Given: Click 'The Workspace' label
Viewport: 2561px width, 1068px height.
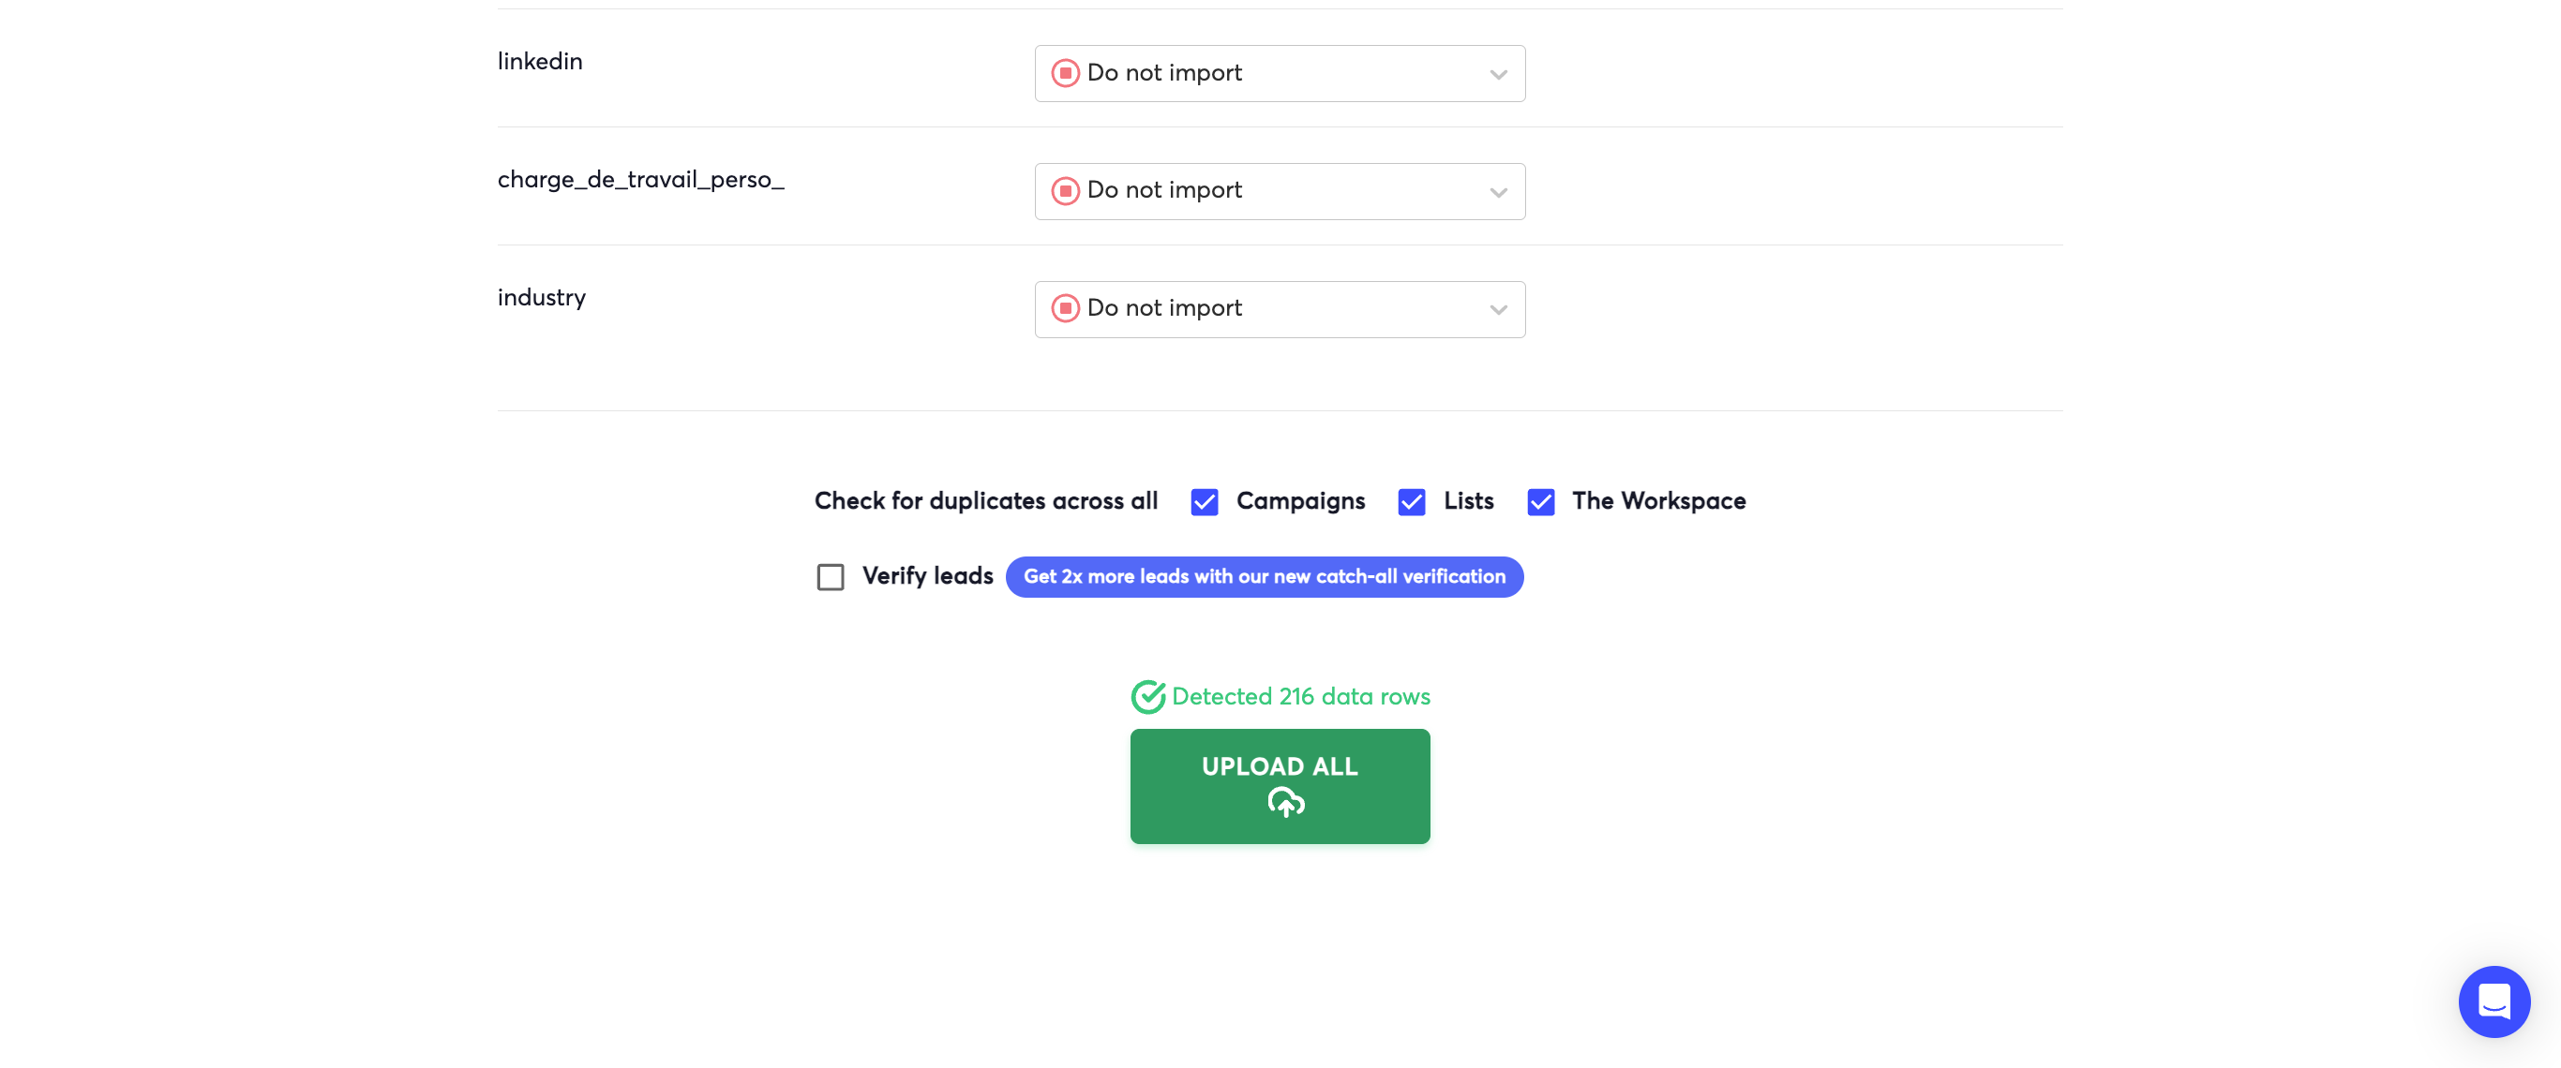Looking at the screenshot, I should (x=1658, y=502).
